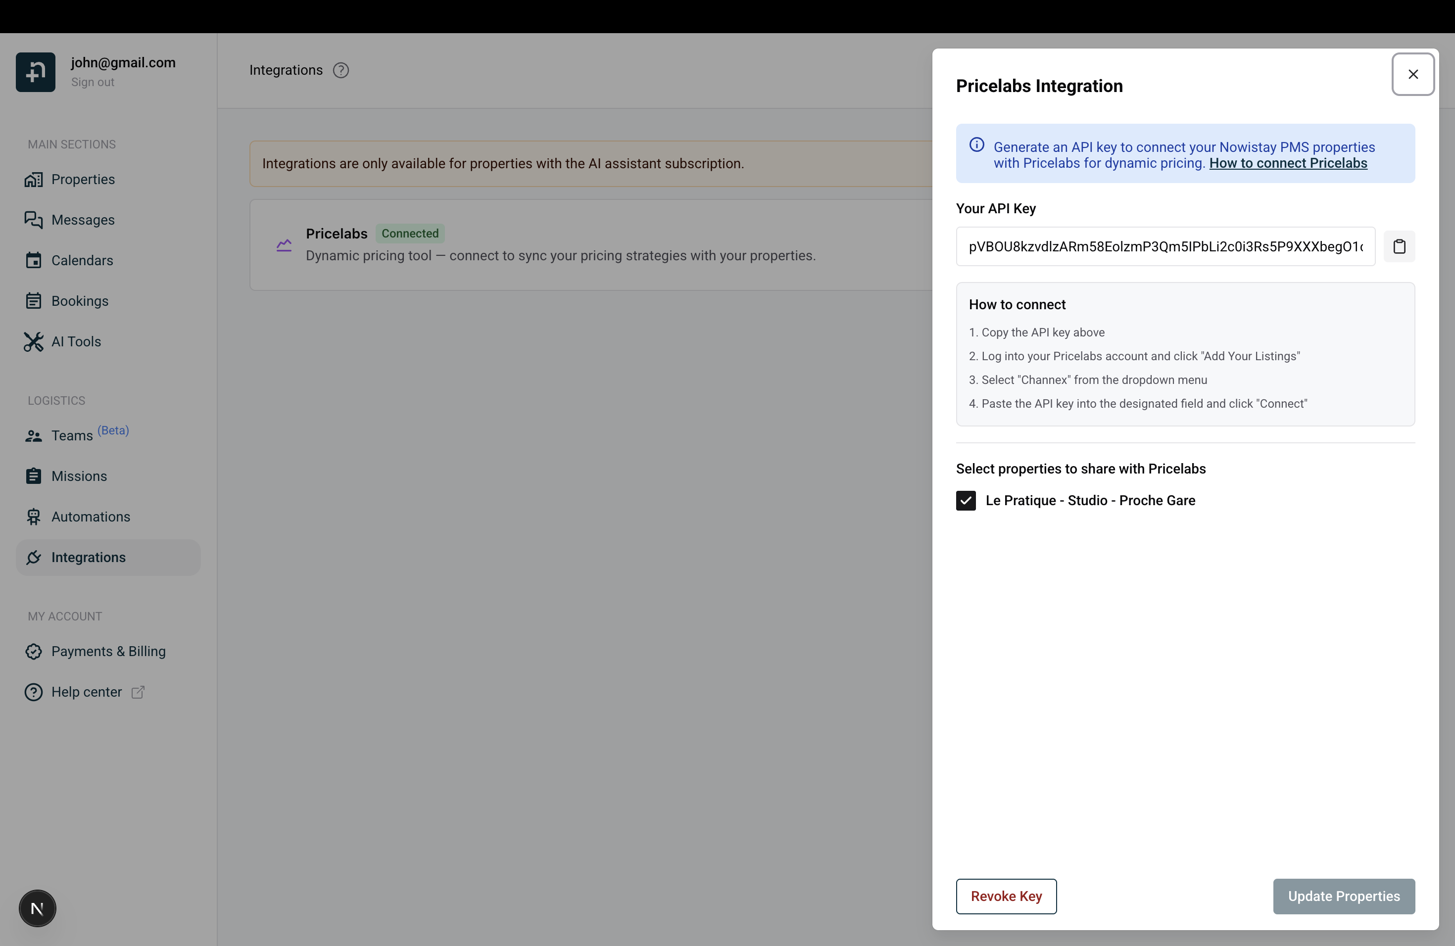Open the Properties section icon
1455x946 pixels.
pyautogui.click(x=34, y=180)
